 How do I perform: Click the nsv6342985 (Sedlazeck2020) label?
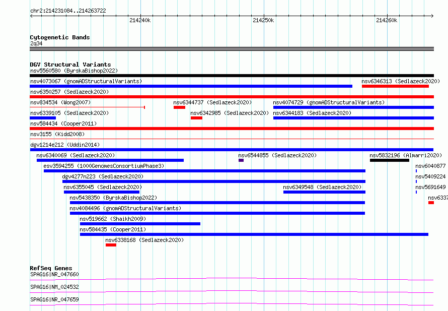tap(230, 113)
